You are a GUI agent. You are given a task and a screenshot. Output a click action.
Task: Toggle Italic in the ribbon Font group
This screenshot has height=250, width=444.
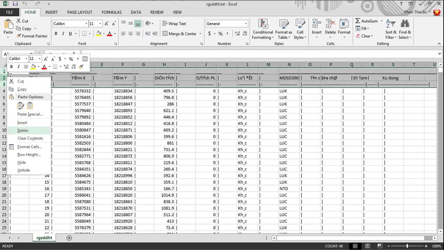point(63,34)
